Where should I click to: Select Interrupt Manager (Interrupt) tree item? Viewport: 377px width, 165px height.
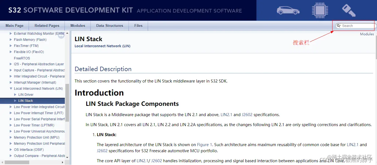pos(35,82)
